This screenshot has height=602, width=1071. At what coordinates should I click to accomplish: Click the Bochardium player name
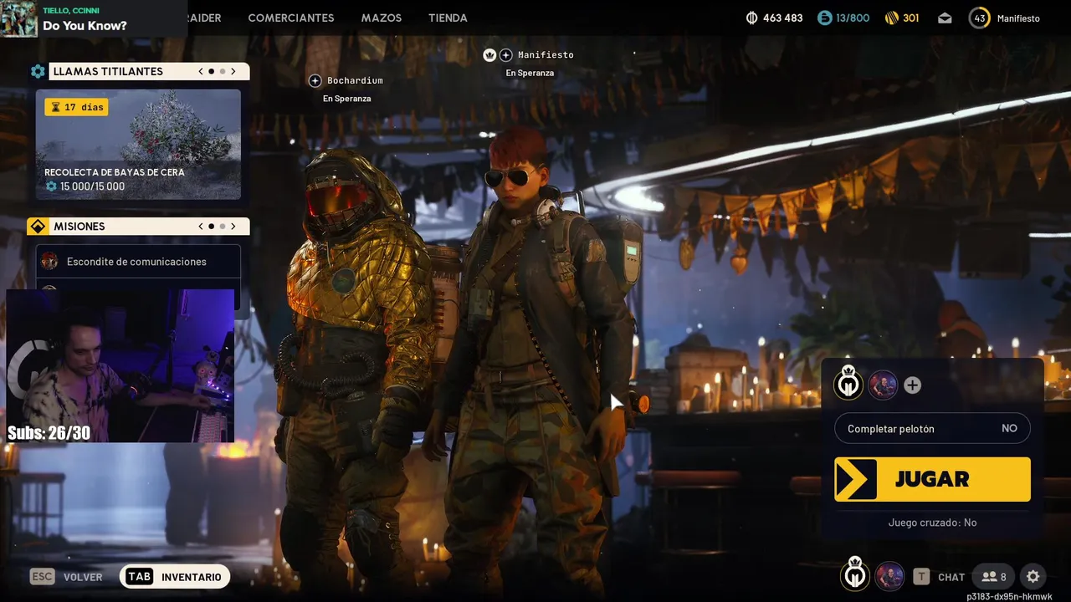point(355,80)
